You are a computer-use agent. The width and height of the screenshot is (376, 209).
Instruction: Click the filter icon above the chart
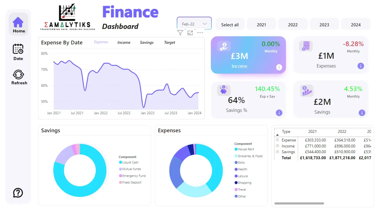(x=180, y=33)
